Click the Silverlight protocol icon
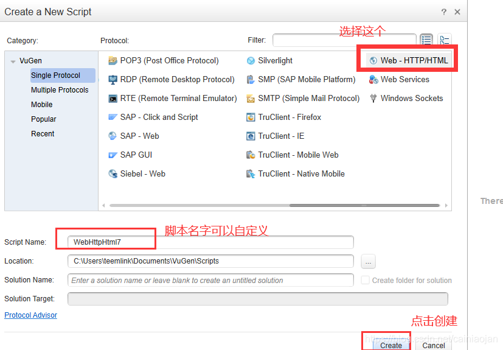503x350 pixels. tap(251, 61)
